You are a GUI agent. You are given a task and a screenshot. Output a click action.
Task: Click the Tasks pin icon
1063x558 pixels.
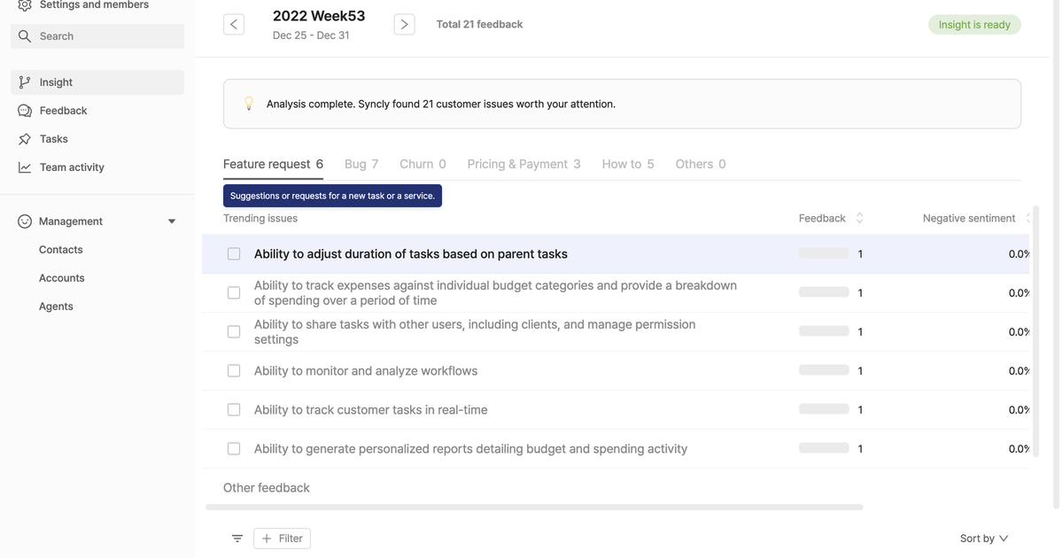click(x=25, y=139)
